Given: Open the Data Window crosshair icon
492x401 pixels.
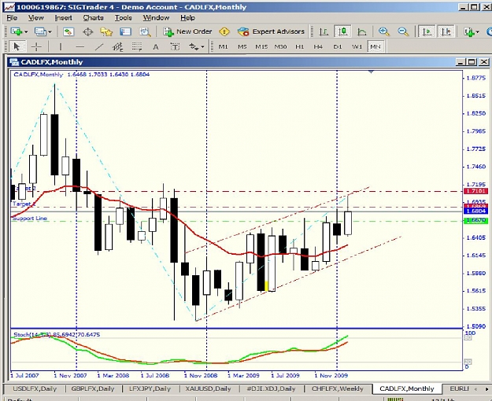Looking at the screenshot, I should tap(87, 31).
